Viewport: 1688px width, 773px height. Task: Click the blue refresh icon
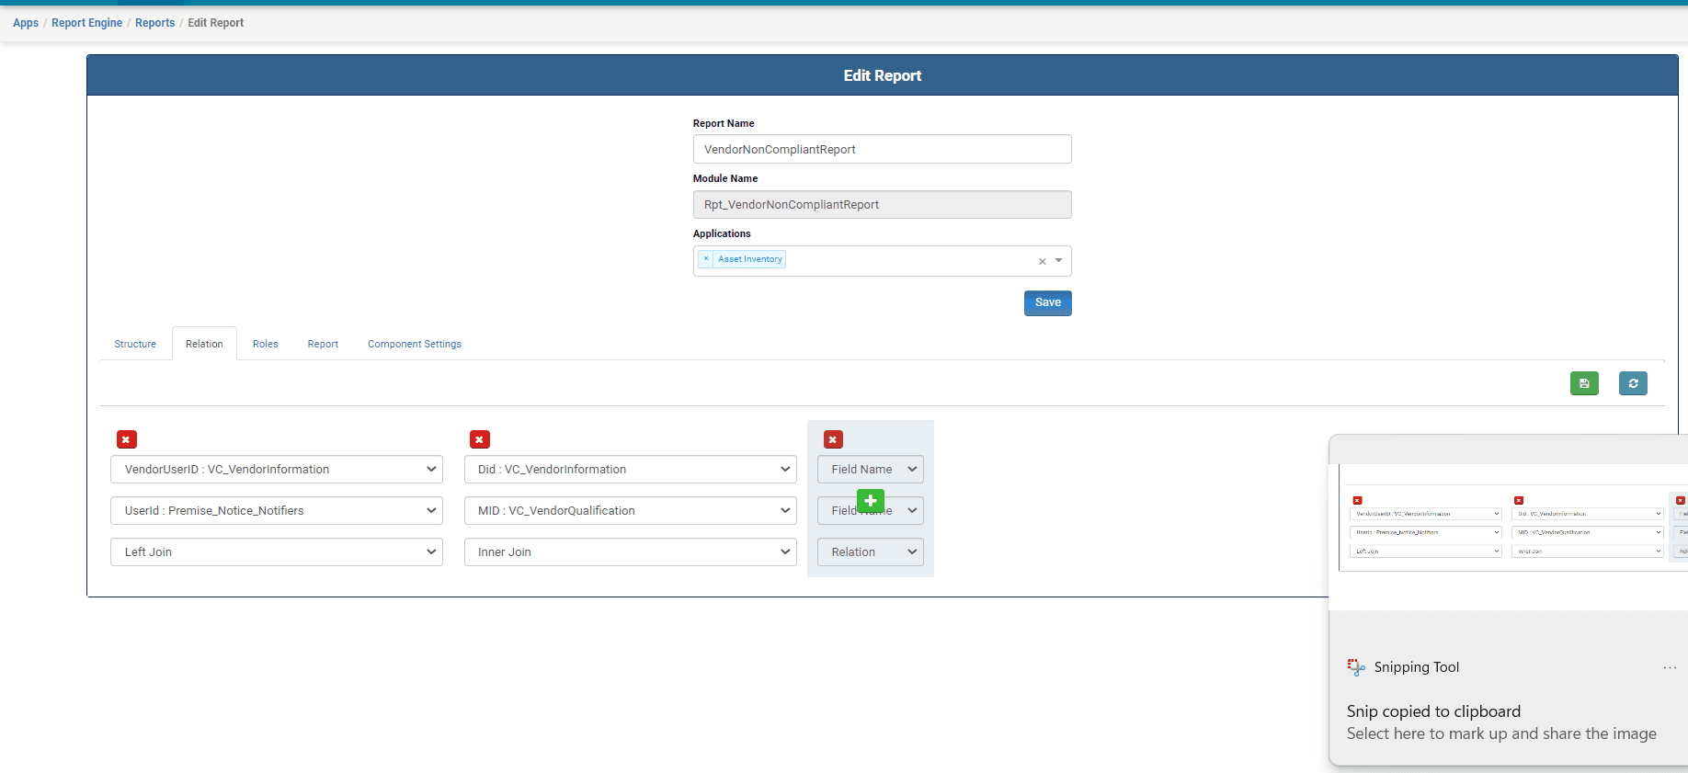click(1633, 383)
